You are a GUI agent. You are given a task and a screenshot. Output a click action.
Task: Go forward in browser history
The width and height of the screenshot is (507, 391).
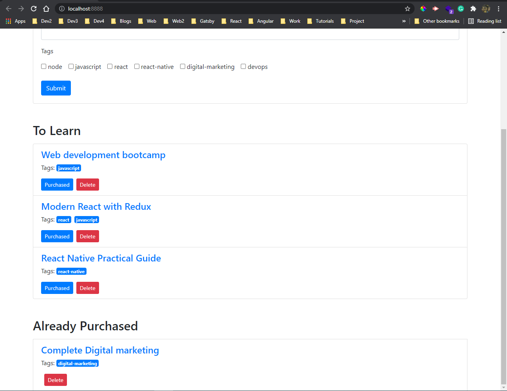click(x=21, y=9)
